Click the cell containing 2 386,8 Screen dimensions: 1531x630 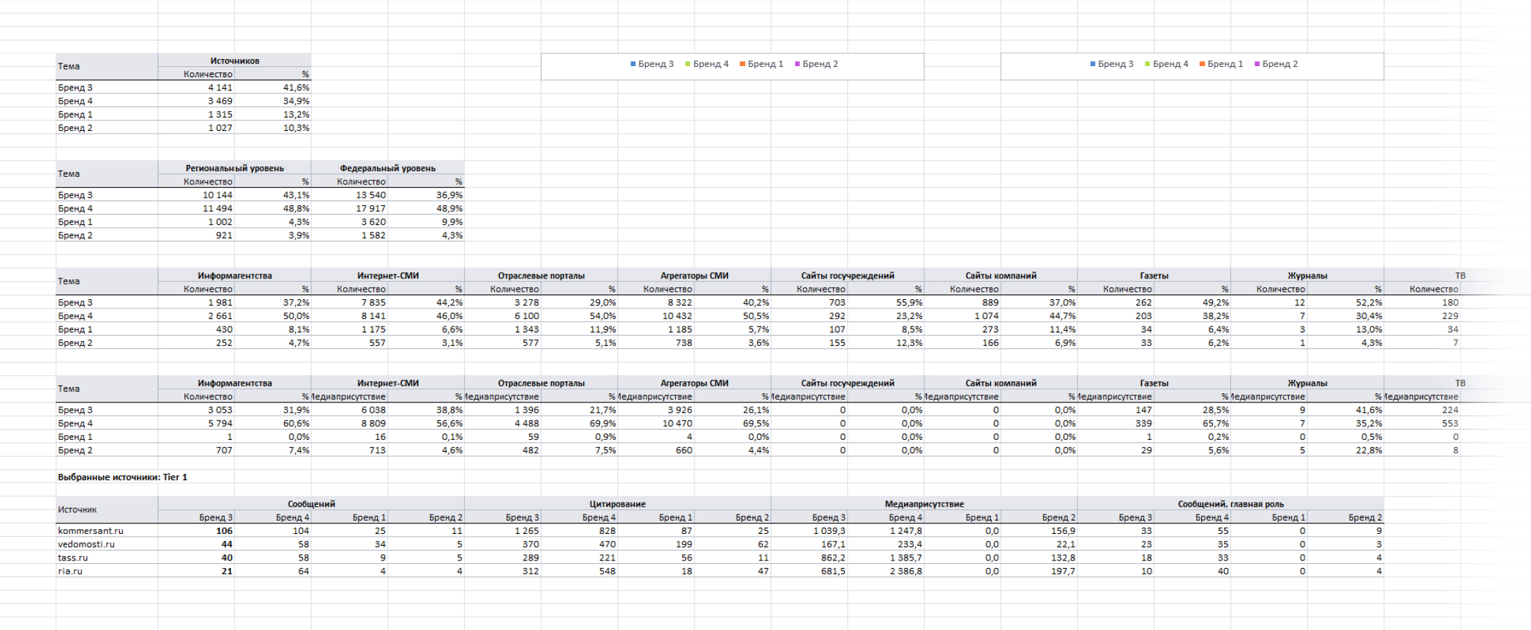click(905, 571)
